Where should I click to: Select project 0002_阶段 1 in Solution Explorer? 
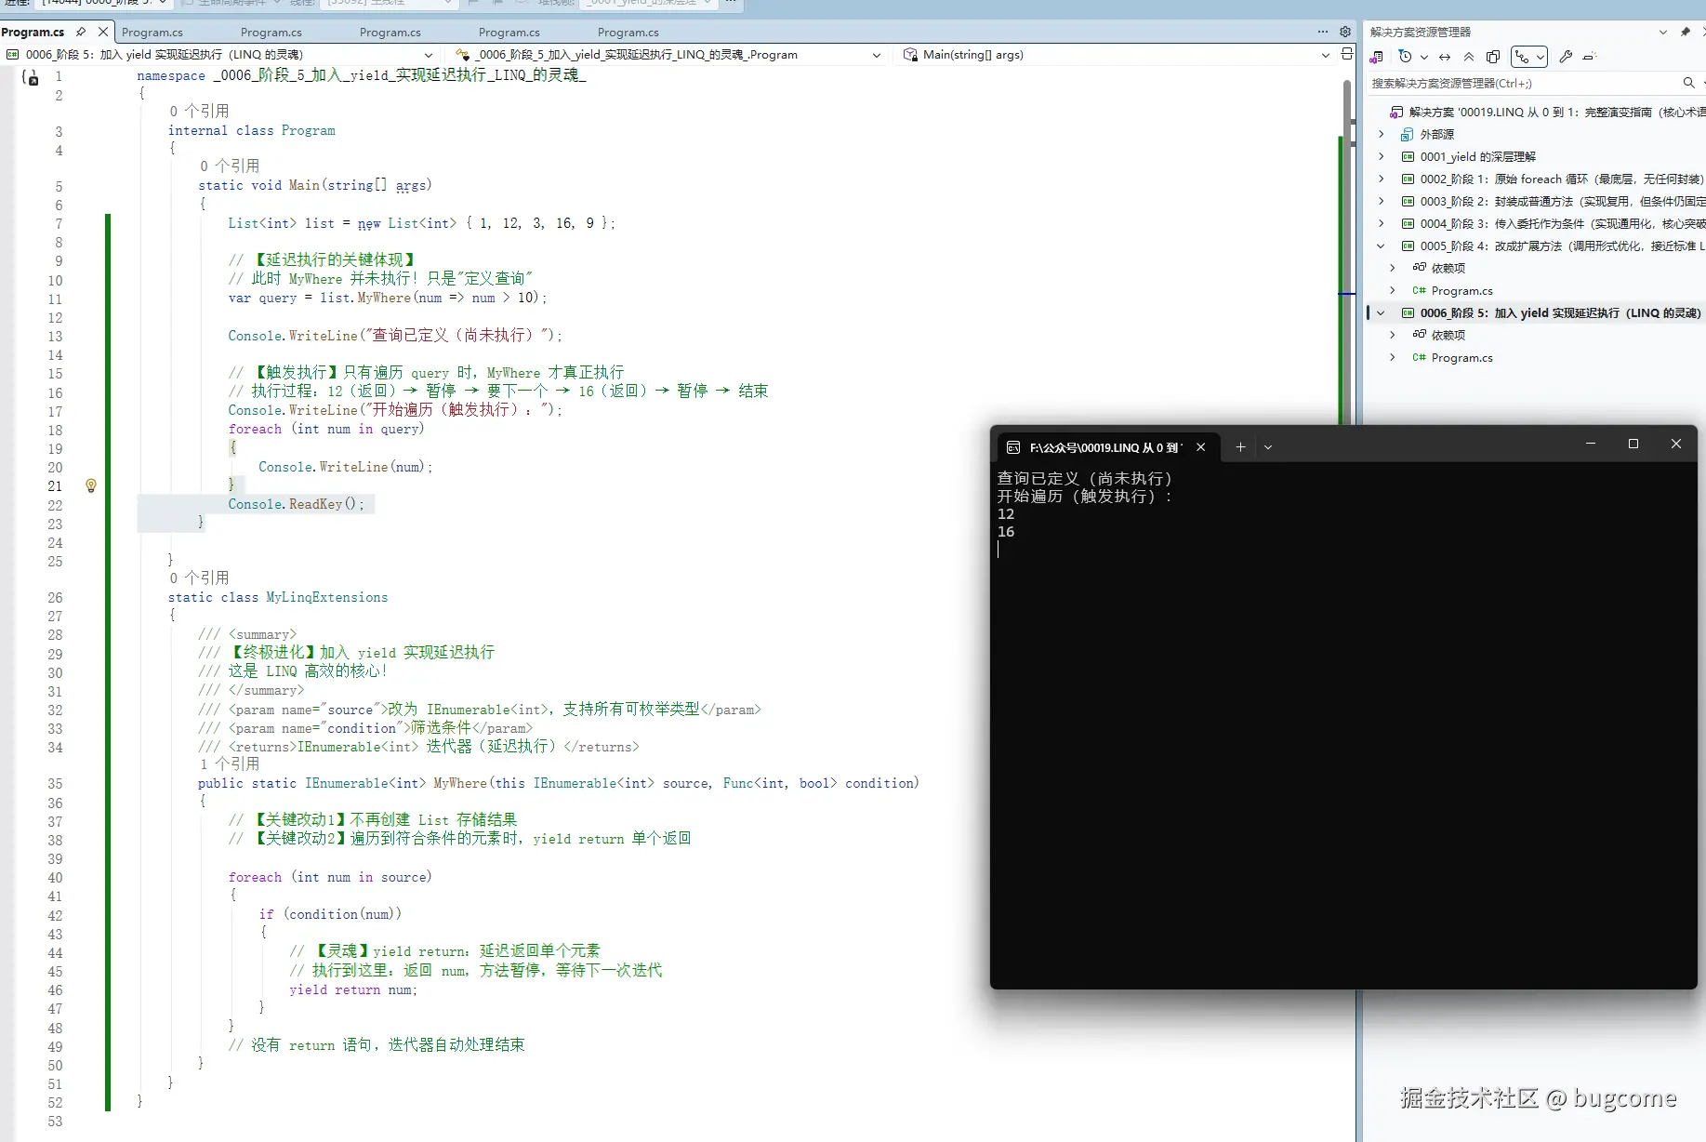1562,179
